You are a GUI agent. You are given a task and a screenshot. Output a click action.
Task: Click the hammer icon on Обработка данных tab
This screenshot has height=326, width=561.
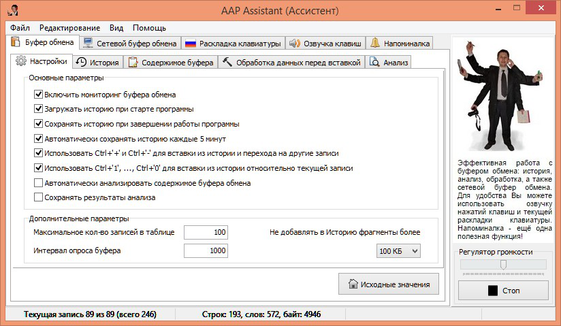[x=227, y=62]
